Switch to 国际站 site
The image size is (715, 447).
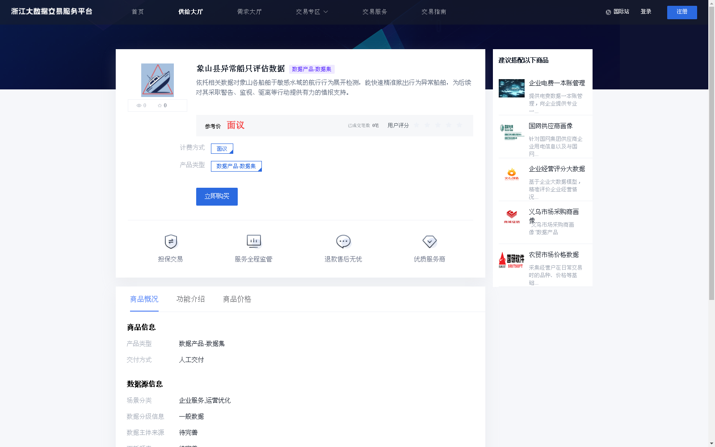[x=621, y=12]
